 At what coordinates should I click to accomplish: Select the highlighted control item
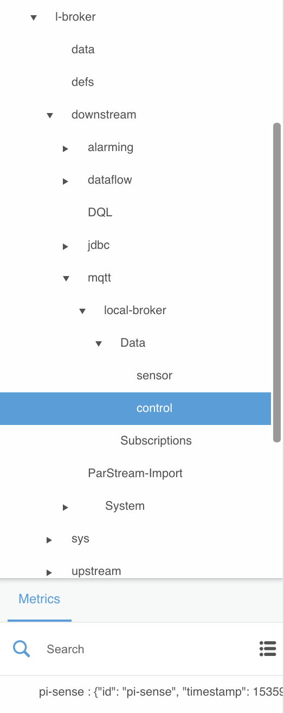(135, 408)
